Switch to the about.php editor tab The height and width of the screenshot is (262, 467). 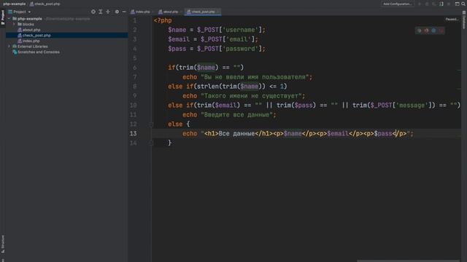click(x=169, y=12)
